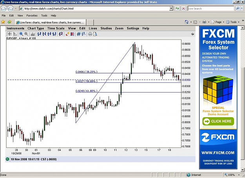Click the green Refresh icon
245x178 pixels.
tap(177, 9)
